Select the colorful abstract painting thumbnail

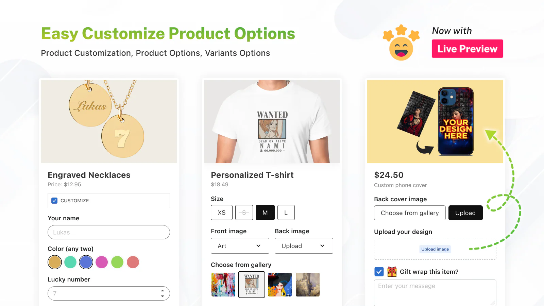coord(223,285)
